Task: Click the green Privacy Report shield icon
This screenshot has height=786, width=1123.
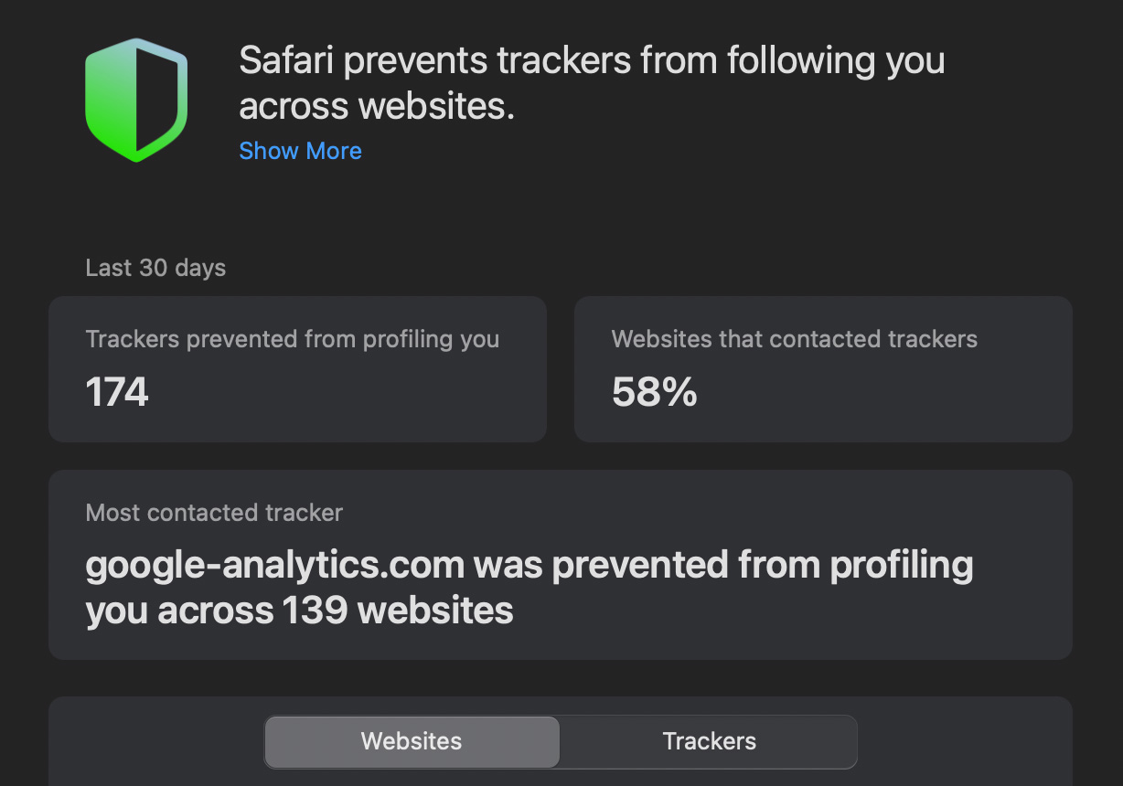Action: coord(136,100)
